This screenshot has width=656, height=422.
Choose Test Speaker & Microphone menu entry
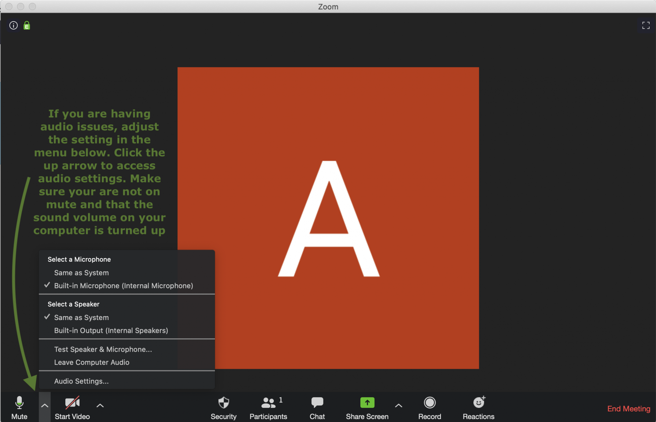pyautogui.click(x=103, y=350)
